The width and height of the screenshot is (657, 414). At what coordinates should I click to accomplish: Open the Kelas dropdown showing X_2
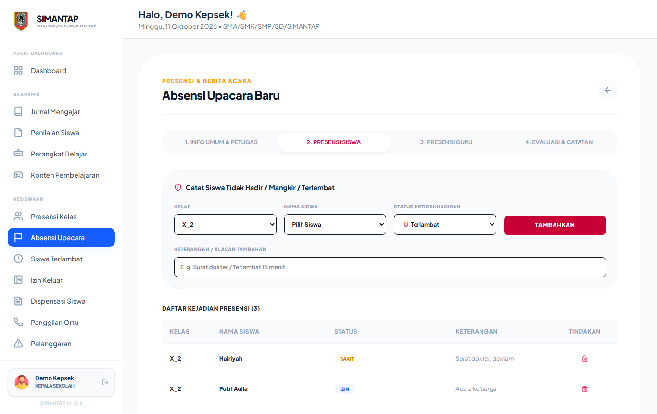(x=225, y=225)
